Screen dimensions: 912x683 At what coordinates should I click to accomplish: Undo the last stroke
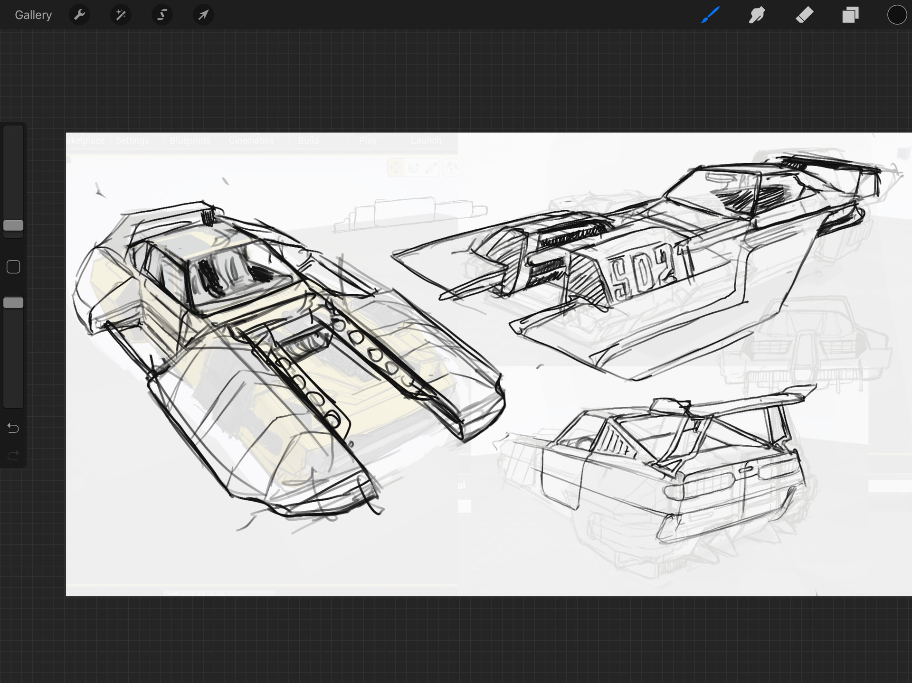pos(13,428)
